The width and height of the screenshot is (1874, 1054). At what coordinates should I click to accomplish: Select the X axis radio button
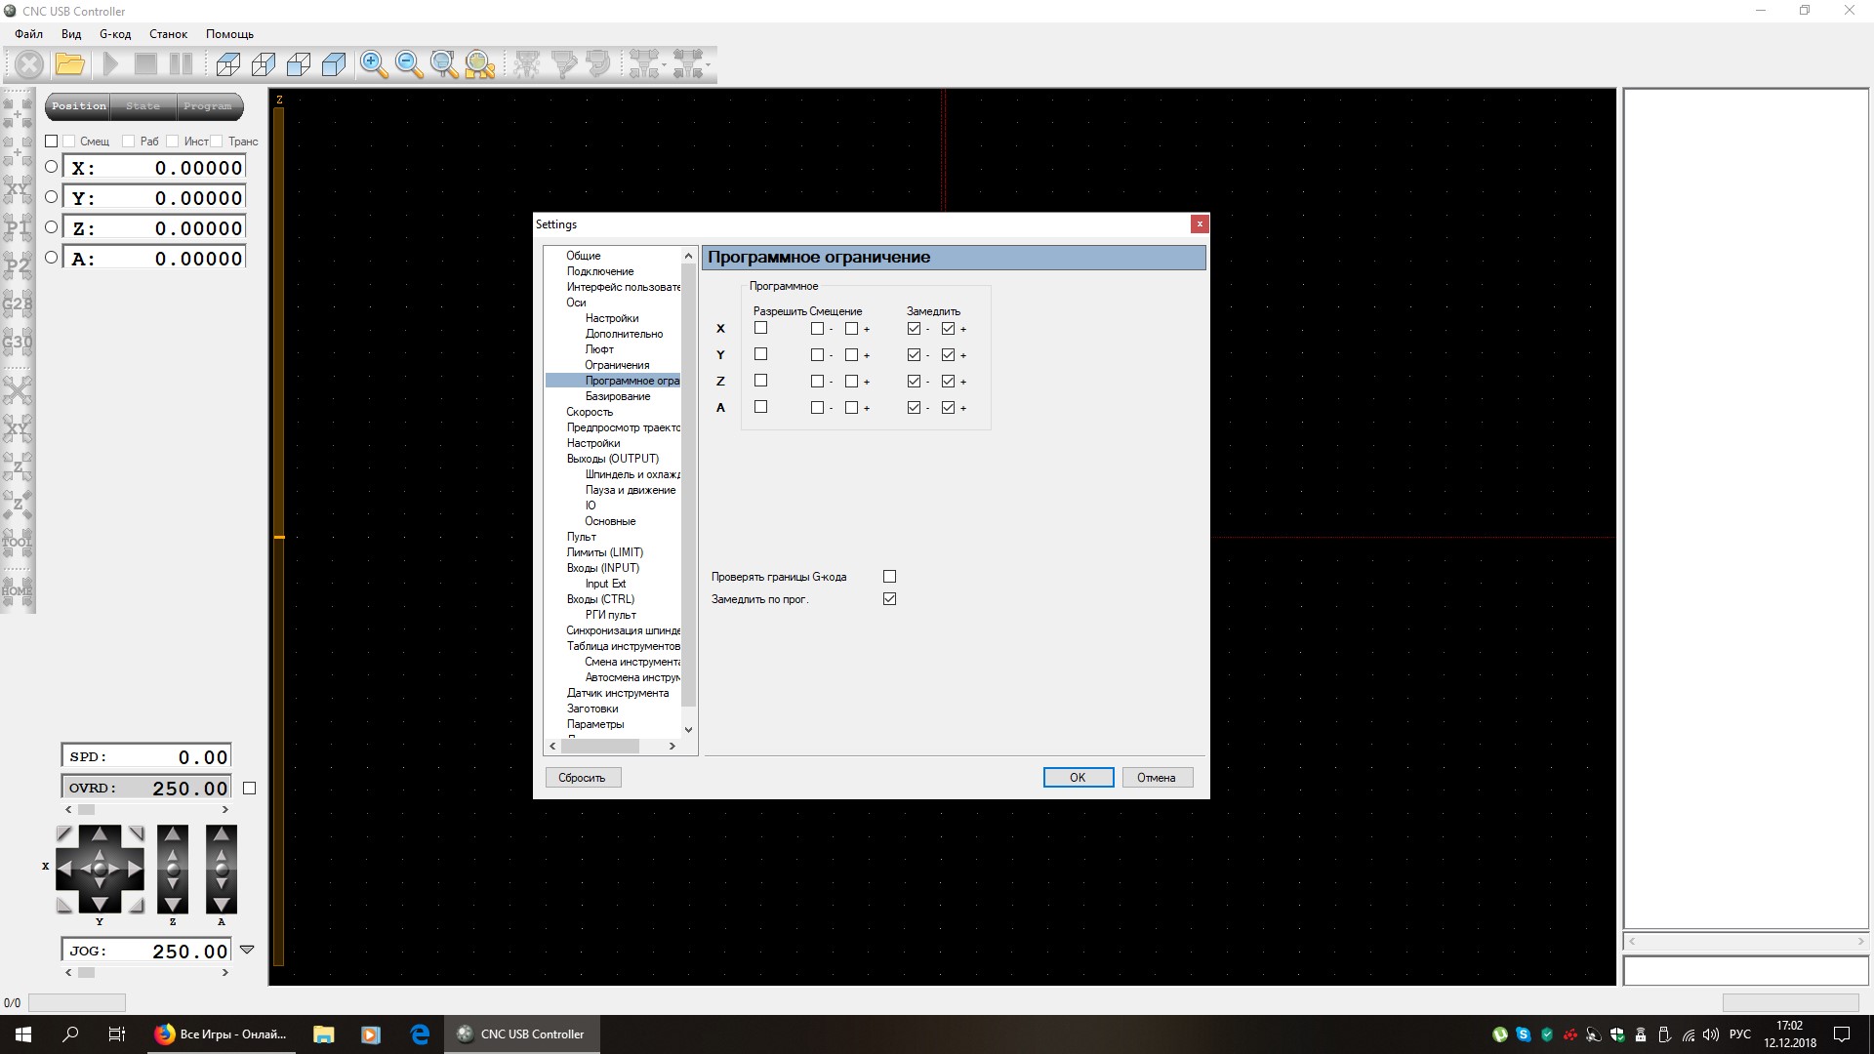pos(52,167)
